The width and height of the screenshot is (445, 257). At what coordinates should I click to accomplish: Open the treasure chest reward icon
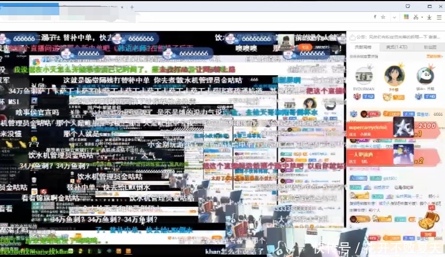428,221
